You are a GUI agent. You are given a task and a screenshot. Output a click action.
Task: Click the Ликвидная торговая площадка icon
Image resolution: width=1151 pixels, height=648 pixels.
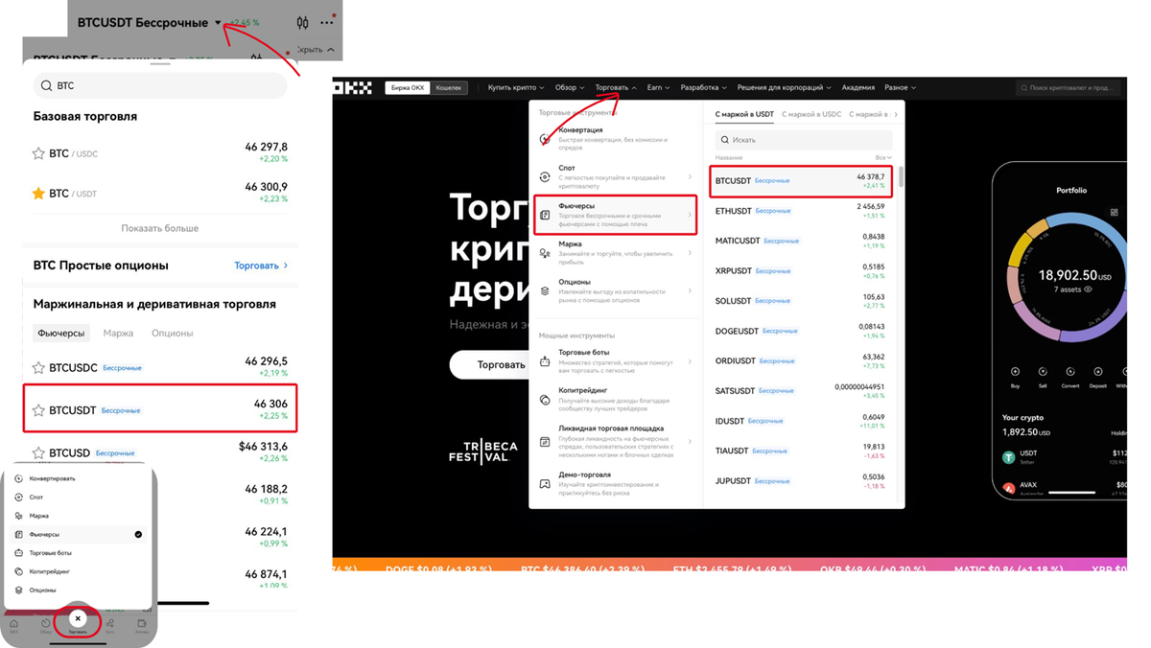click(545, 442)
